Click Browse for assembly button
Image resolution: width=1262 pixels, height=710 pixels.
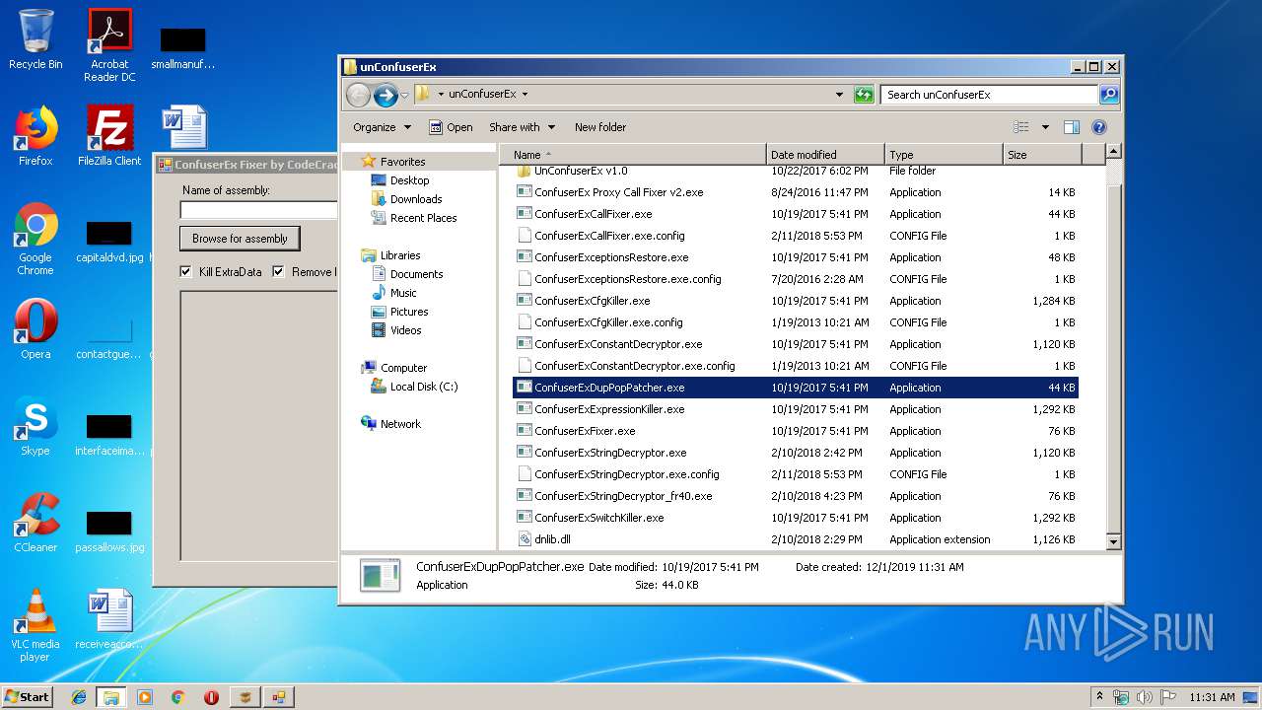(240, 239)
